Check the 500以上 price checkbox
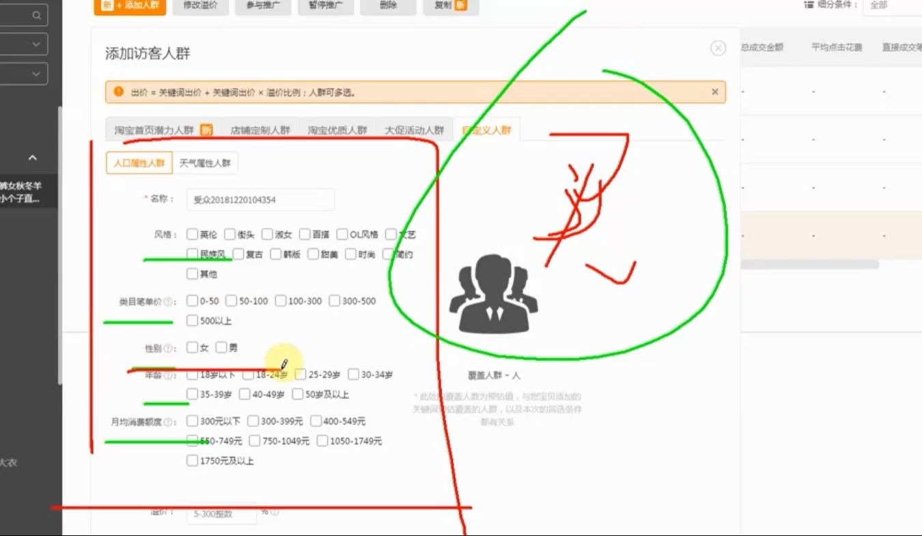This screenshot has height=536, width=922. 192,321
